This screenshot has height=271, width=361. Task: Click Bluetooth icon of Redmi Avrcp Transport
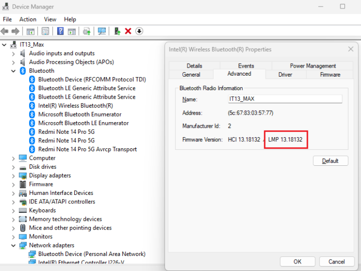(32, 149)
